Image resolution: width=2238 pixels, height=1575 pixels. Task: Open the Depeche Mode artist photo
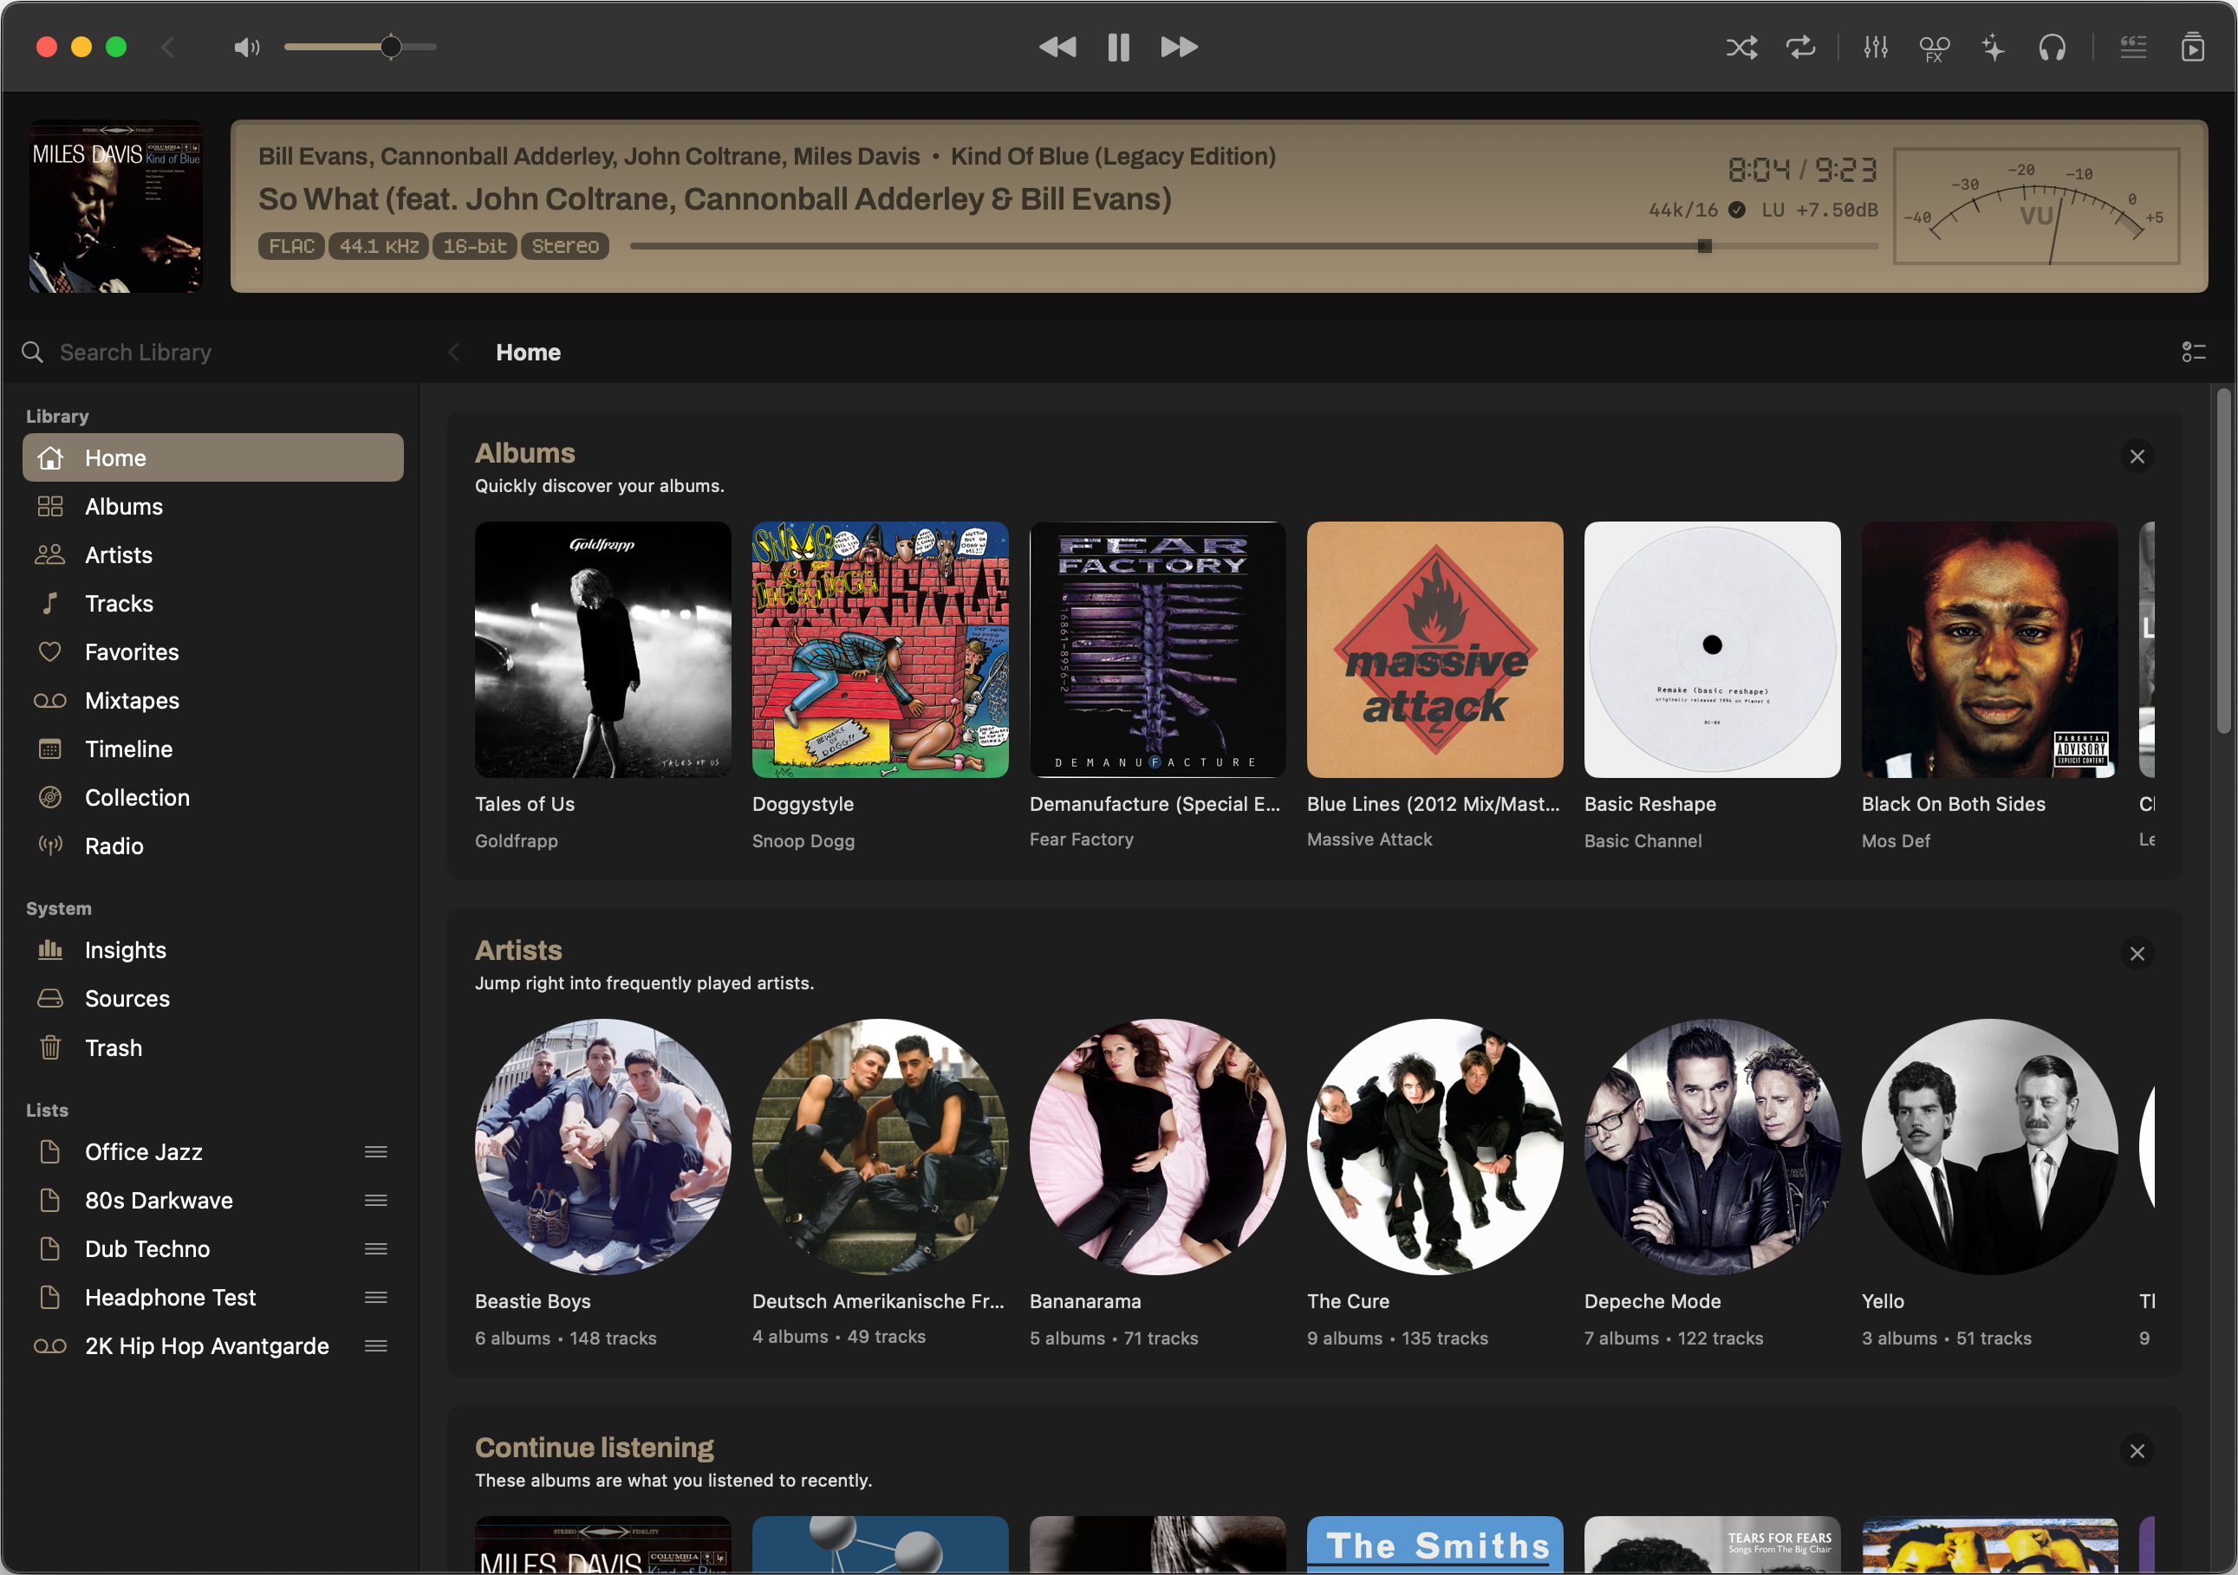(x=1713, y=1147)
